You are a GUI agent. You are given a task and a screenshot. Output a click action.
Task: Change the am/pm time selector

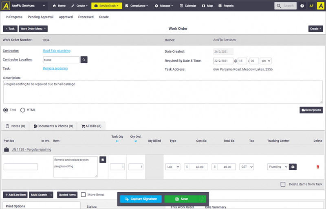click(x=266, y=61)
